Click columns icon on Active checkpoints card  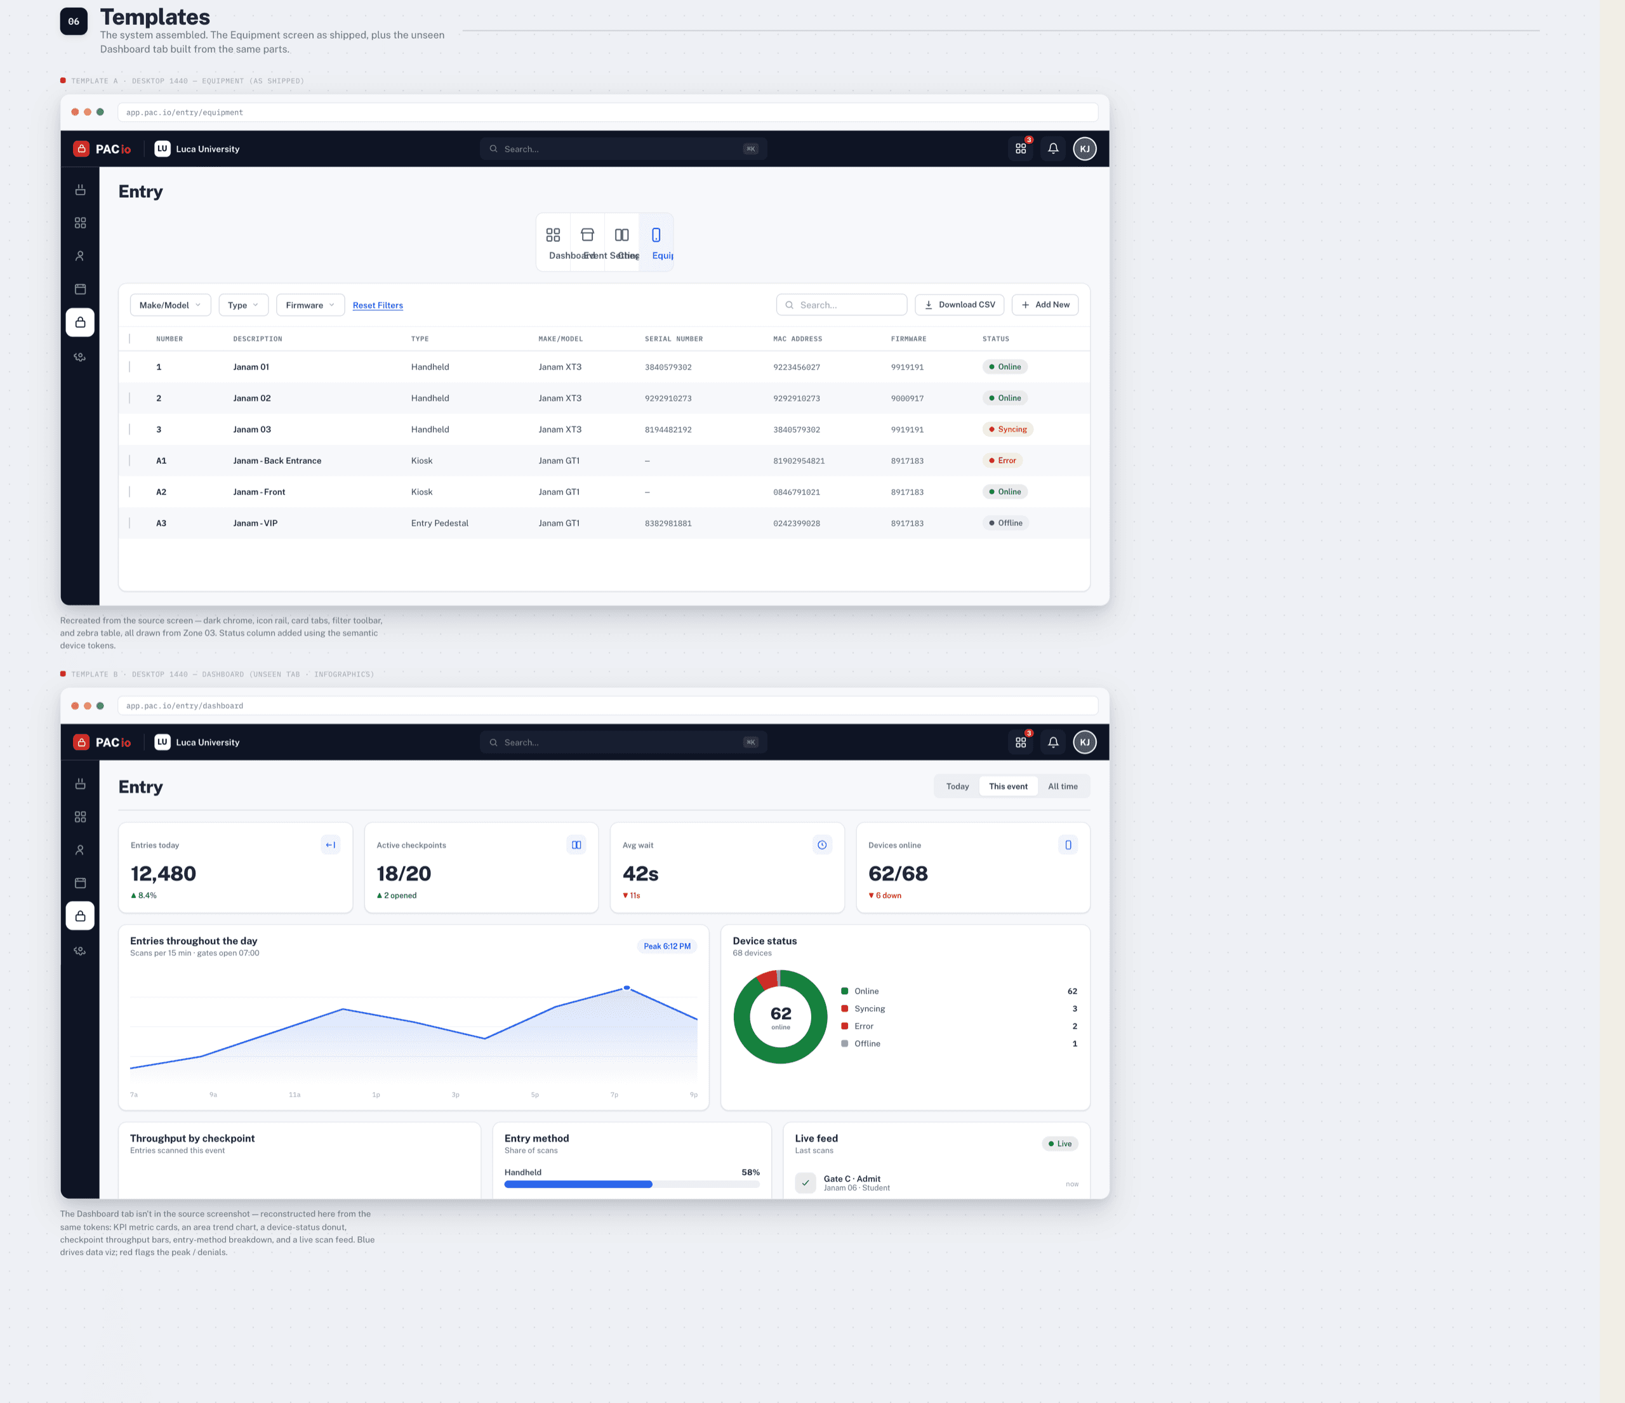(x=576, y=845)
